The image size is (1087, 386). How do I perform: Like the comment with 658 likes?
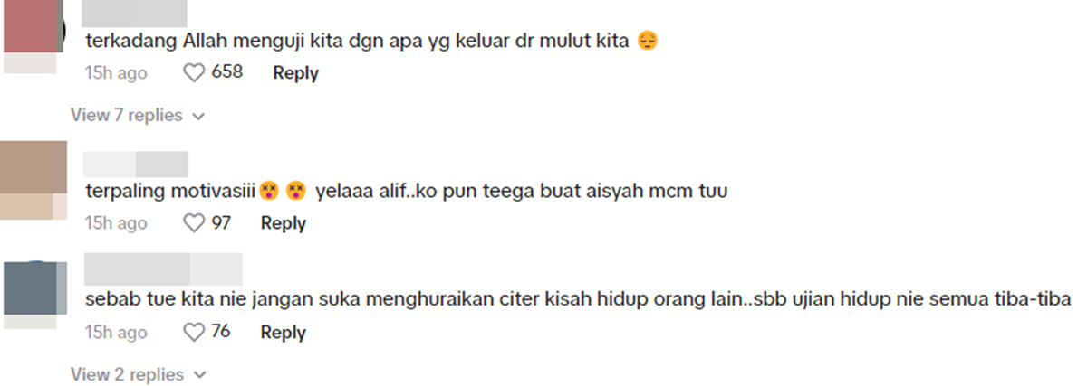pos(195,72)
